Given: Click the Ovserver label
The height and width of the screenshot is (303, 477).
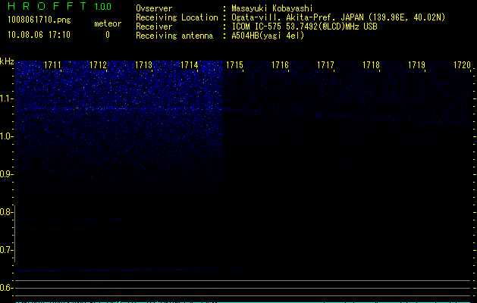Looking at the screenshot, I should (x=154, y=8).
